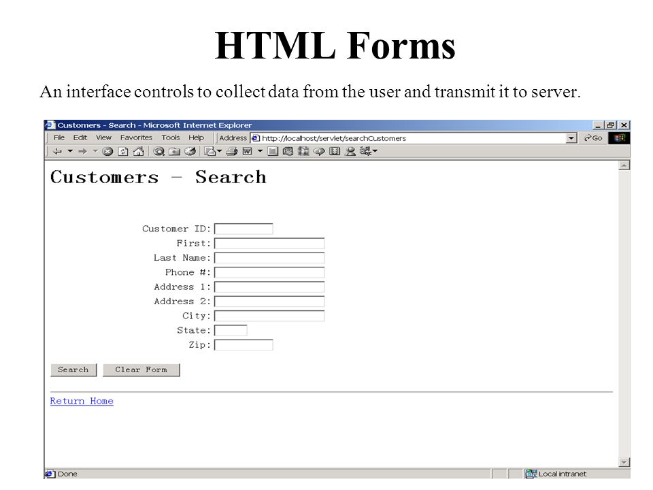Stop loading with the Stop icon
653x490 pixels.
pyautogui.click(x=107, y=151)
